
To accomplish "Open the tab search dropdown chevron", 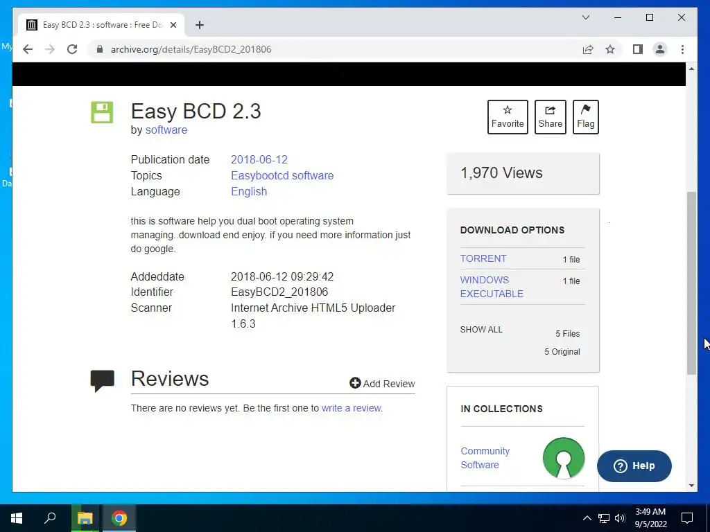I will coord(585,17).
